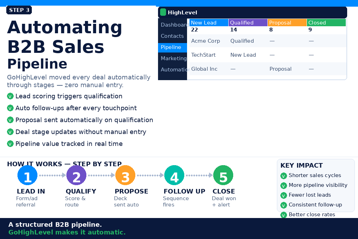This screenshot has width=358, height=239.
Task: Click the LEAD IN step label
Action: coord(31,191)
